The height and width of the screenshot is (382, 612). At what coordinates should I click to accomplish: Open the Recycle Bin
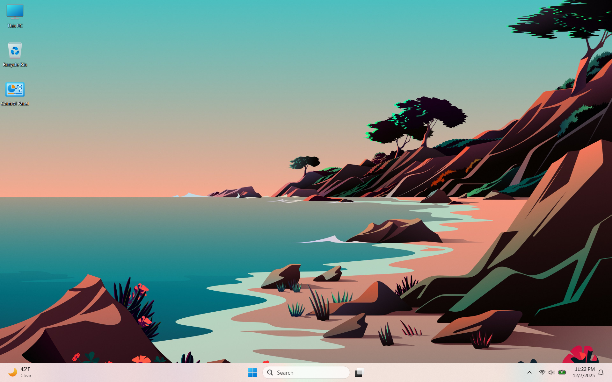click(15, 51)
